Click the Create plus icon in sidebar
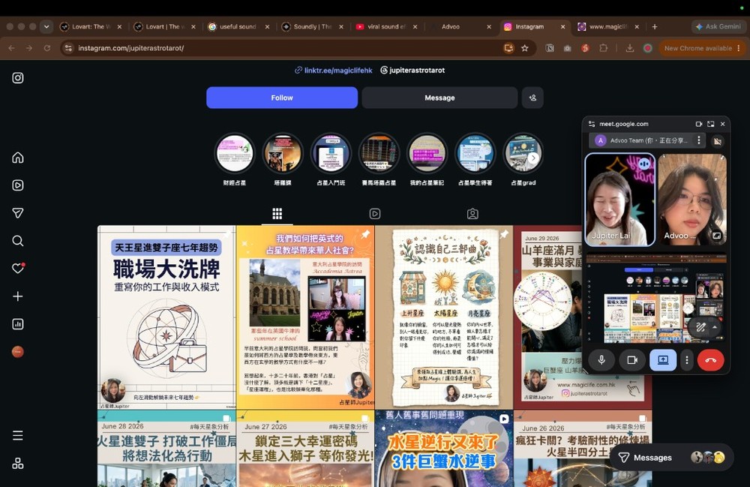The width and height of the screenshot is (750, 487). point(18,296)
